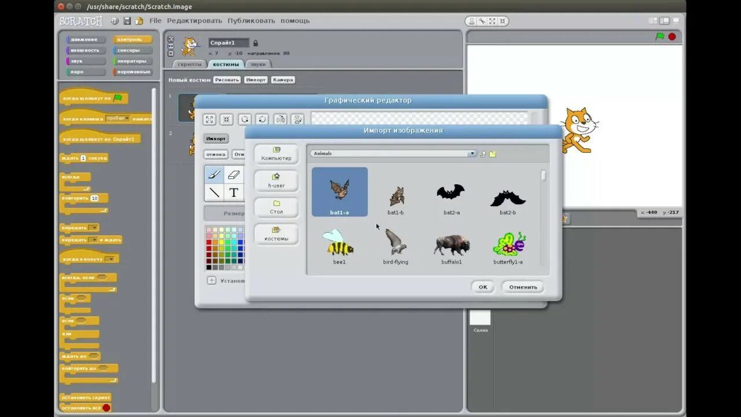
Task: Click the grow image icon in paint editor
Action: click(x=210, y=119)
